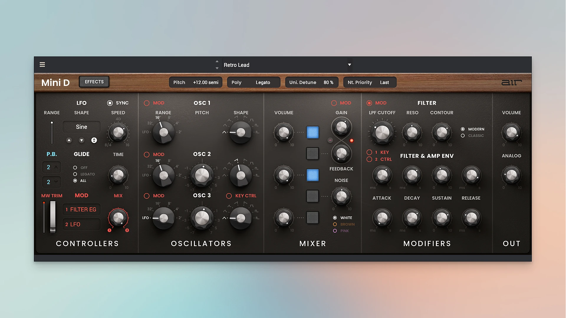566x318 pixels.
Task: Open the Sine LFO shape selector
Action: pyautogui.click(x=81, y=127)
